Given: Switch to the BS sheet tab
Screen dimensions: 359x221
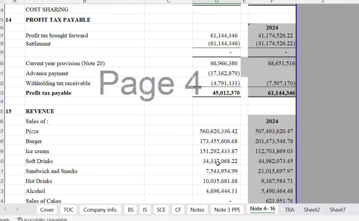Looking at the screenshot, I should click(131, 210).
